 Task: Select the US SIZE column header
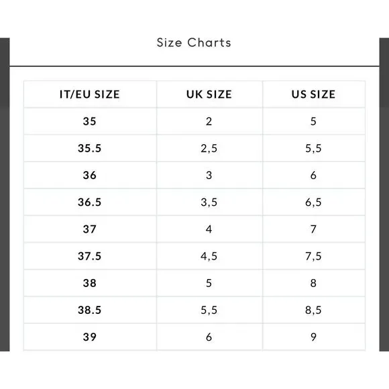(x=314, y=95)
